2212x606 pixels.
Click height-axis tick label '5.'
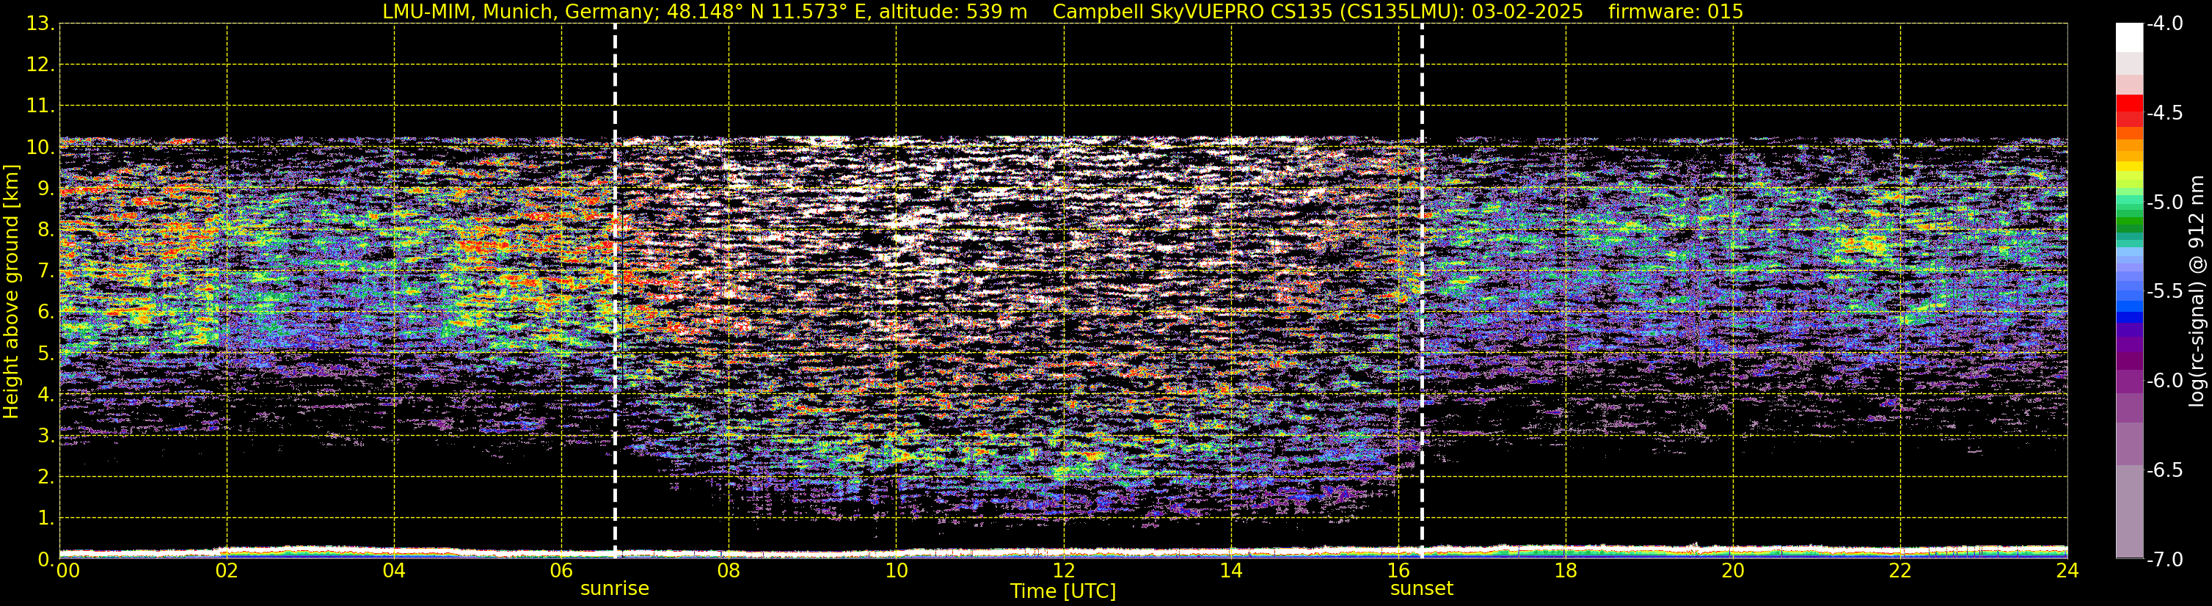[45, 353]
